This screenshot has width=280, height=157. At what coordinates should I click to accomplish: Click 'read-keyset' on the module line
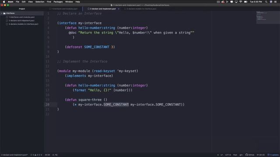pyautogui.click(x=105, y=71)
